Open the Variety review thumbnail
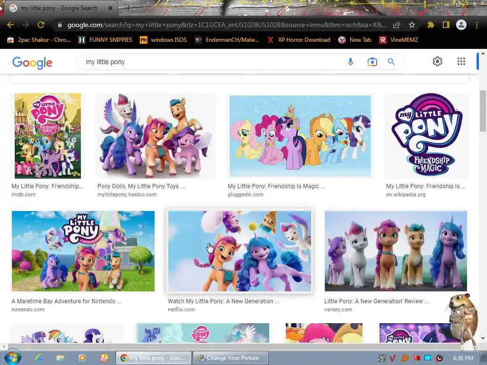 point(396,251)
